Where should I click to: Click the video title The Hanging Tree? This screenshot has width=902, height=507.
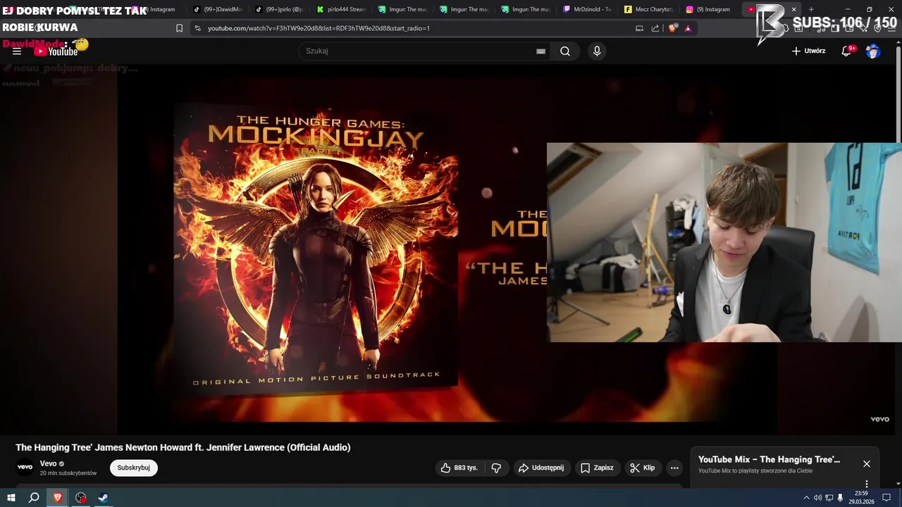tap(183, 447)
